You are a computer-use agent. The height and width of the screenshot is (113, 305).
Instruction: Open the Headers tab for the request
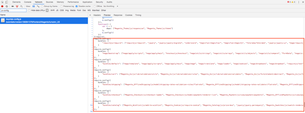[x=97, y=15]
